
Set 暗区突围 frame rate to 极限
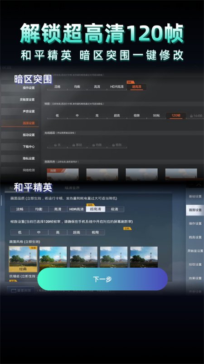136,116
